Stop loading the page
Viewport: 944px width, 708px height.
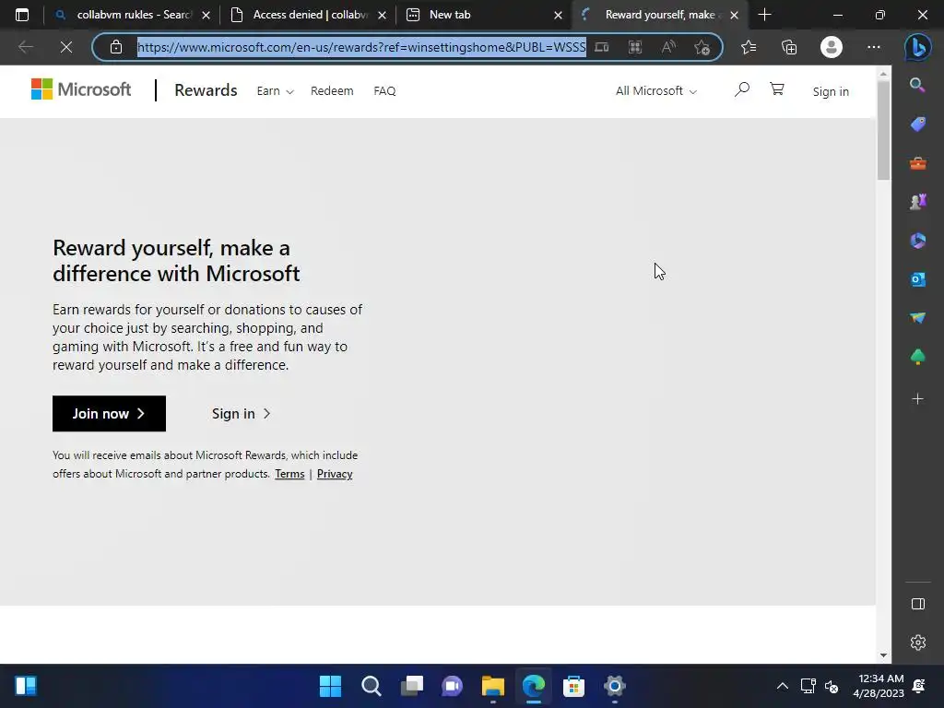click(x=66, y=47)
